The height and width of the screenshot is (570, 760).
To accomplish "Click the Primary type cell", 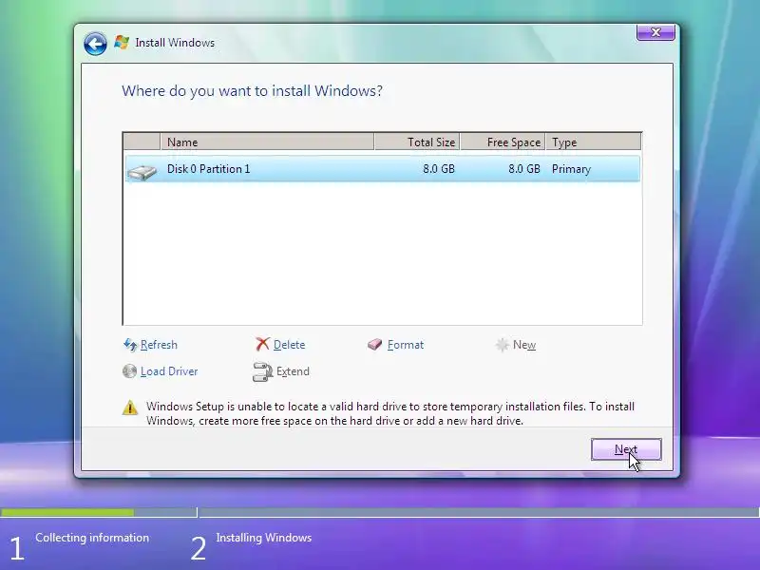I will click(572, 169).
